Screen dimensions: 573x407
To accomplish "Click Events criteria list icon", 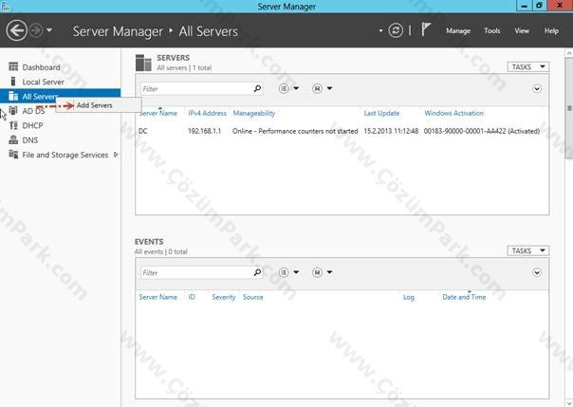I will coord(284,272).
